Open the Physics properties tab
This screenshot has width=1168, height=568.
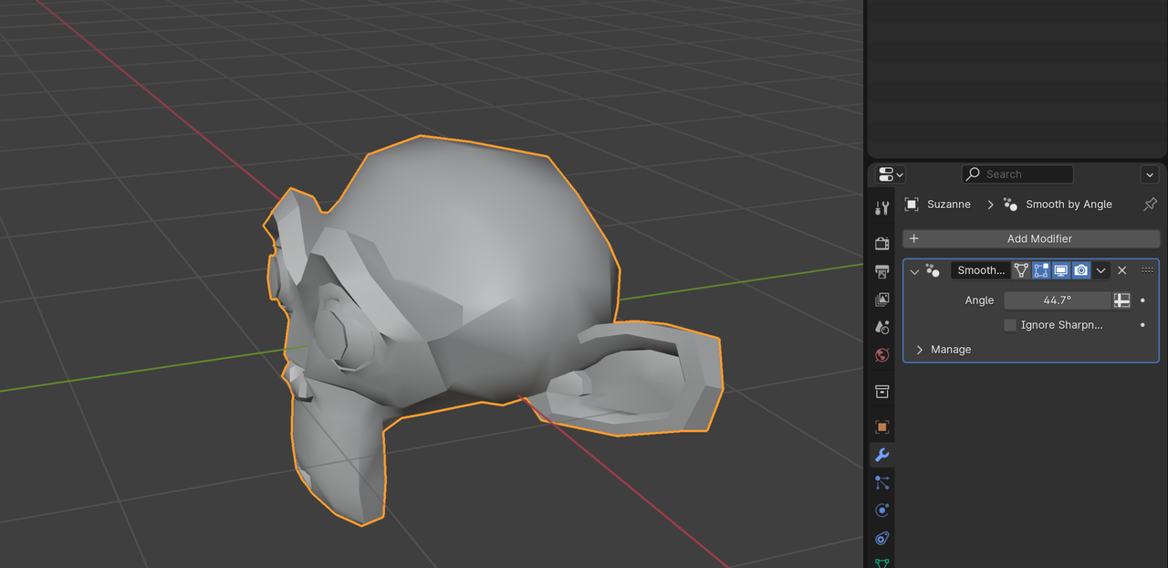pyautogui.click(x=881, y=510)
